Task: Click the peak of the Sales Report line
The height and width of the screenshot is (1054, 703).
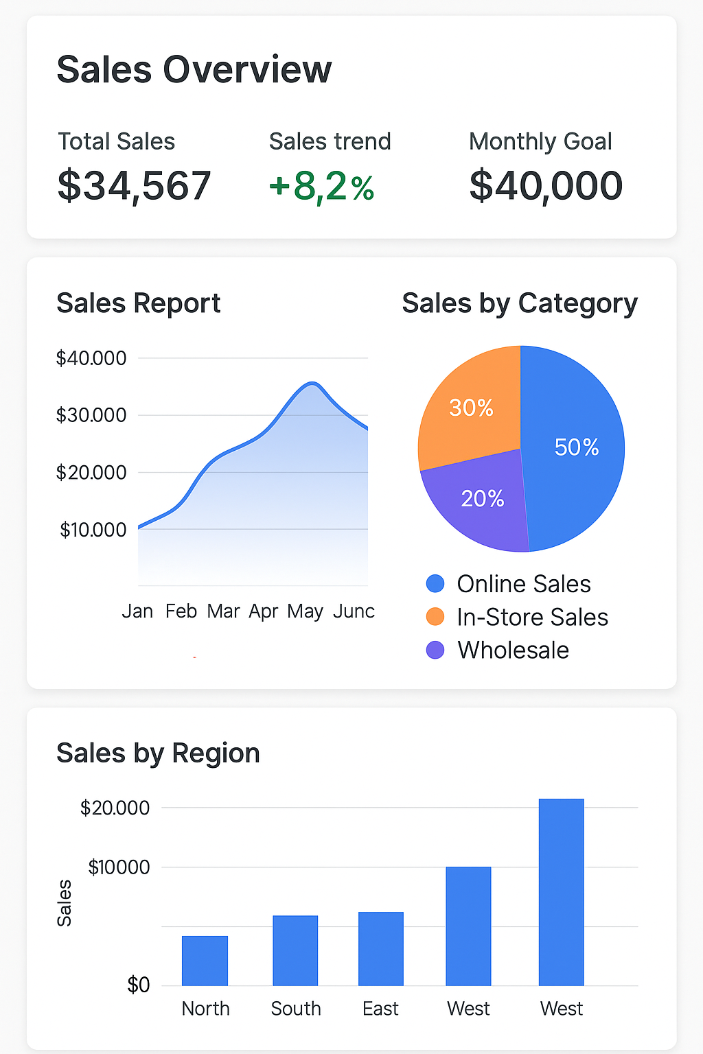Action: tap(312, 384)
